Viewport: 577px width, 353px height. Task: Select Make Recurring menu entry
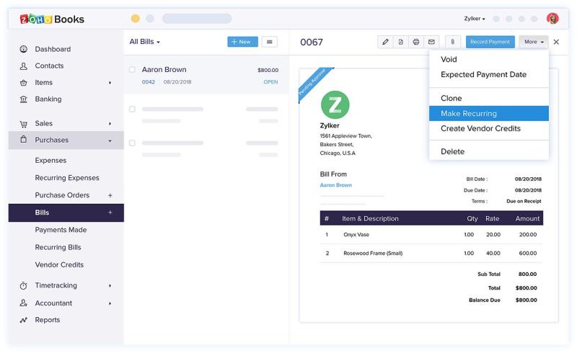489,113
